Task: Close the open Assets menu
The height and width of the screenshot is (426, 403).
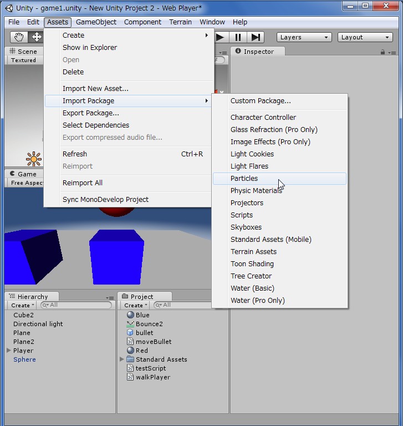Action: (58, 22)
